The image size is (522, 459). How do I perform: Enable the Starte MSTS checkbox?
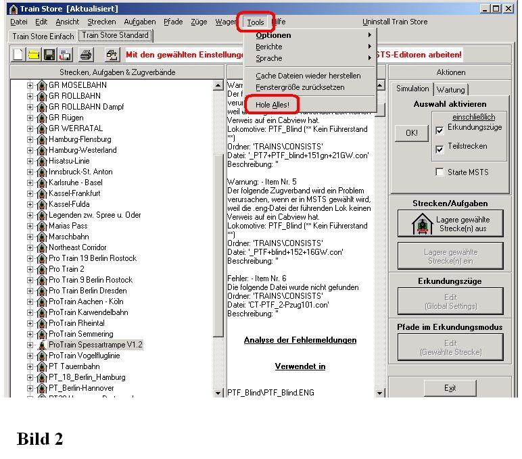click(440, 172)
